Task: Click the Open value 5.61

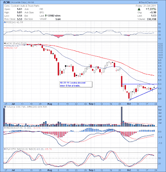Action: click(x=19, y=9)
